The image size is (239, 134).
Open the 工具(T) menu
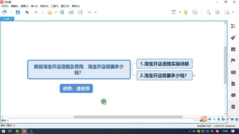(x=55, y=6)
